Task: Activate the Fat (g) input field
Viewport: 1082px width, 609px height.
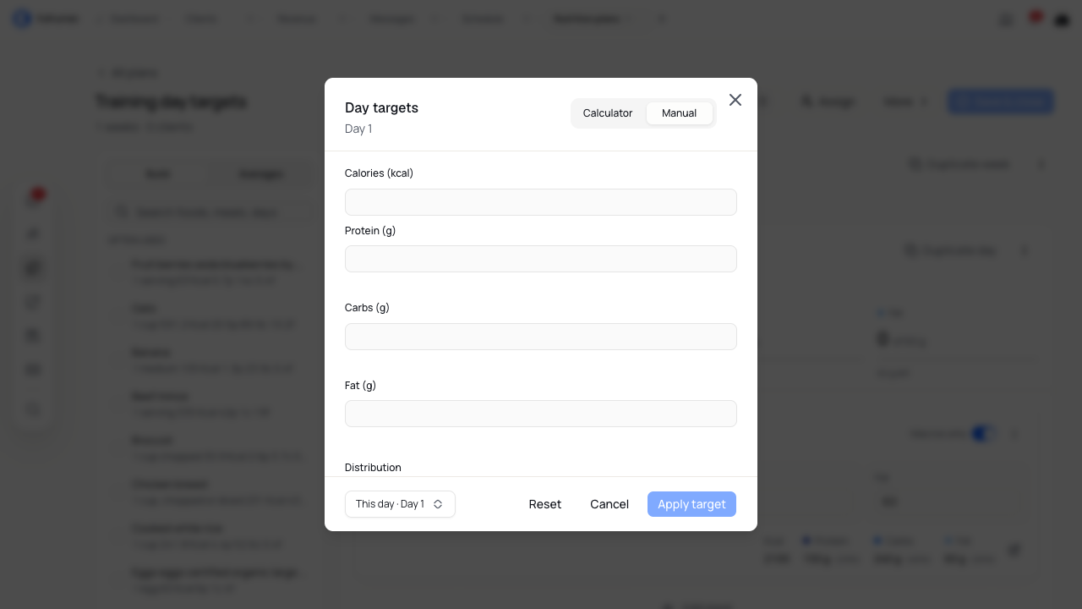Action: click(x=541, y=414)
